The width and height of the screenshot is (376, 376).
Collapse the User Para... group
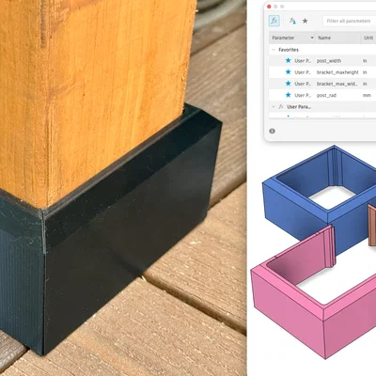pyautogui.click(x=274, y=107)
